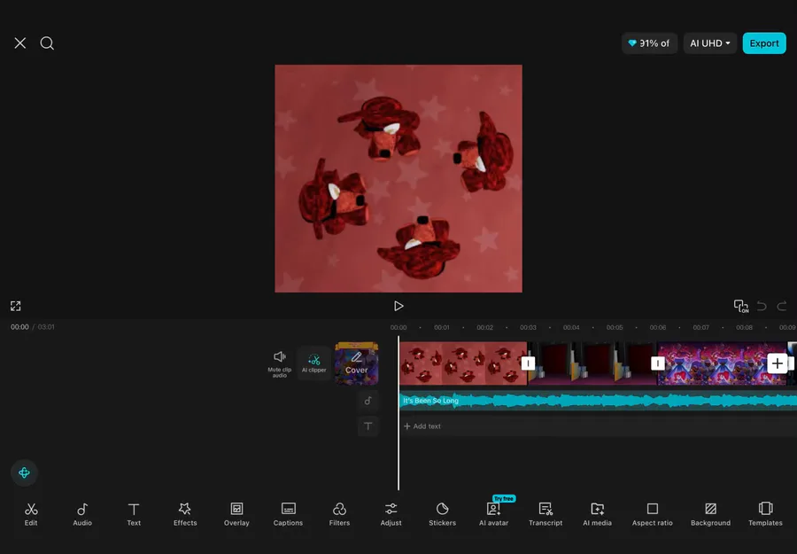Click the video preview canvas
Viewport: 797px width, 554px height.
pos(398,178)
